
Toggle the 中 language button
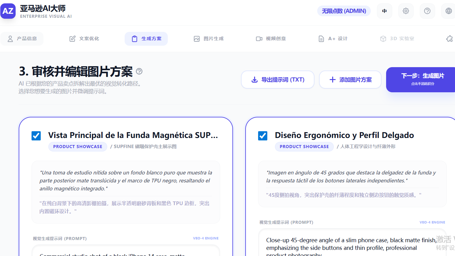pyautogui.click(x=384, y=11)
